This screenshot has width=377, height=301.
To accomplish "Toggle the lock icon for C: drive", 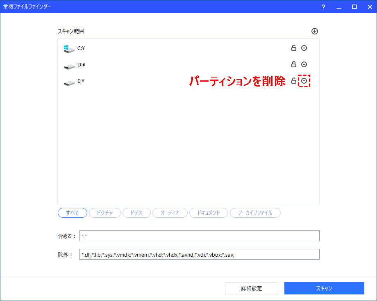I will tap(293, 48).
